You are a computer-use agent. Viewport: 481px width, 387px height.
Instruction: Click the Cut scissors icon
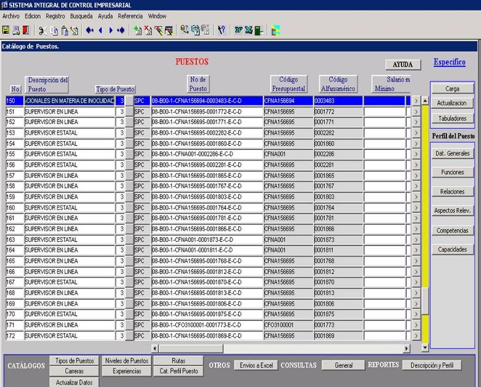[x=42, y=30]
